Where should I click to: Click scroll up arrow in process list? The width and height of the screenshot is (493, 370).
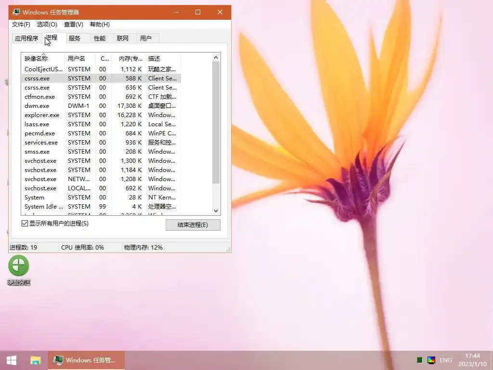[216, 58]
